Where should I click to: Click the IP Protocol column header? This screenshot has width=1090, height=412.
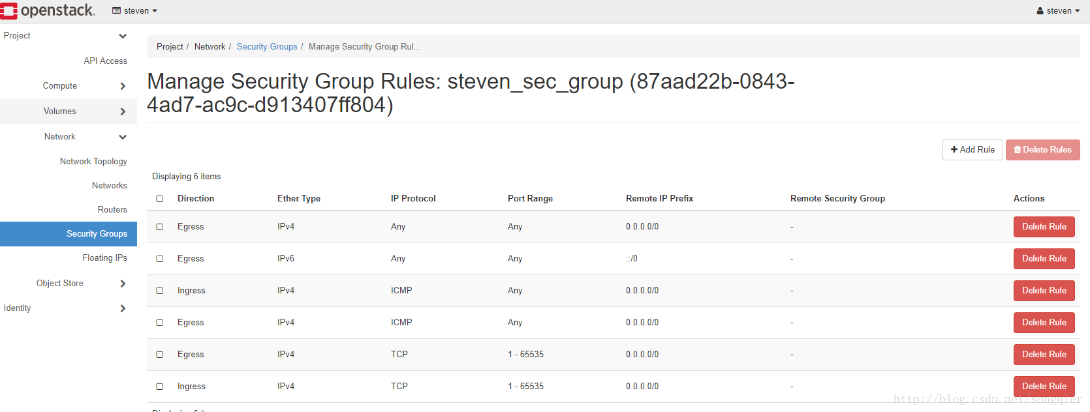[413, 199]
